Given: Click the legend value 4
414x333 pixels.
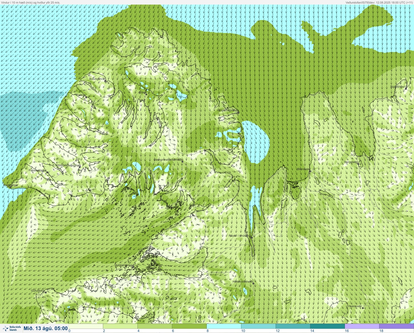Looking at the screenshot, I should pyautogui.click(x=138, y=331).
